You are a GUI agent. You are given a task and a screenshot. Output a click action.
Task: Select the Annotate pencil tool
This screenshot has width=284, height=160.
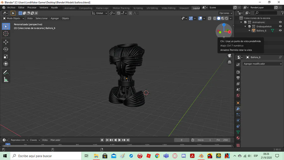coord(6,72)
